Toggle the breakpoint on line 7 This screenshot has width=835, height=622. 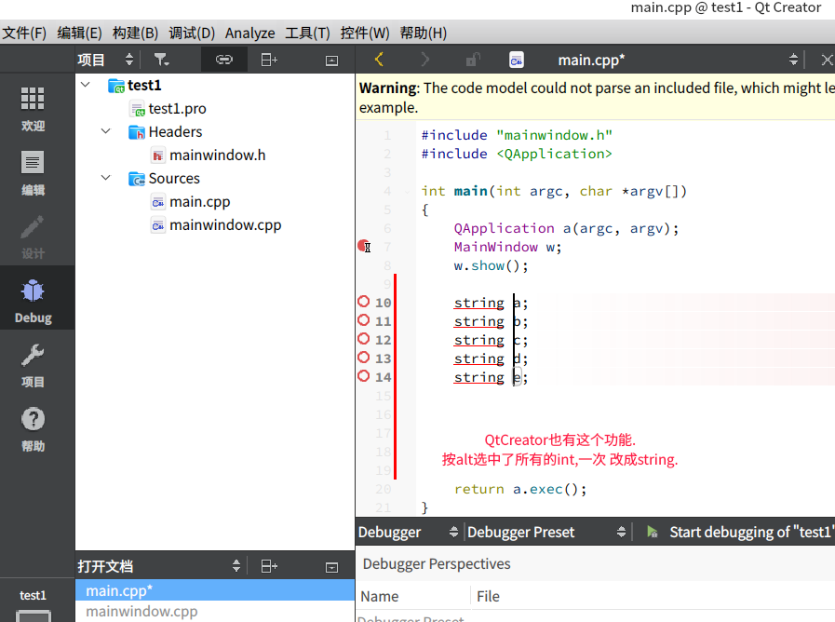tap(364, 246)
